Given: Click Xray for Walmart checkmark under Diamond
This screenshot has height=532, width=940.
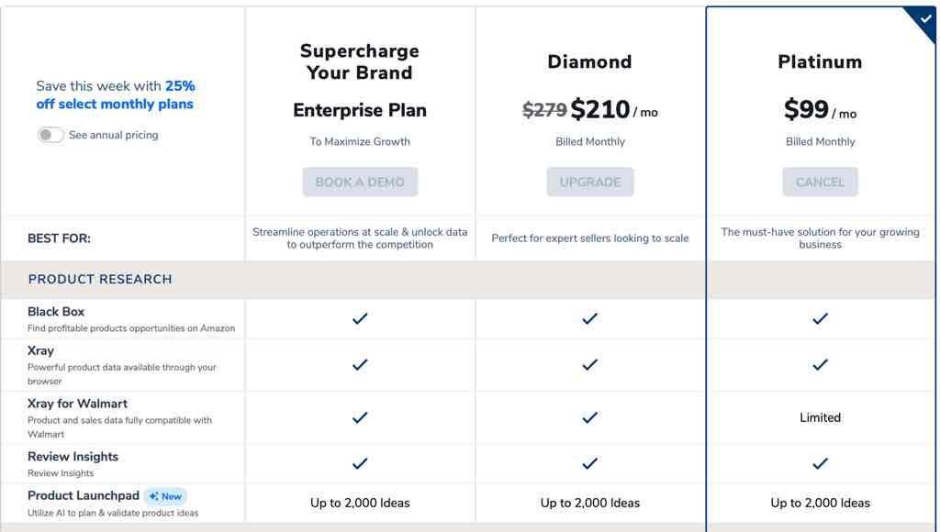Looking at the screenshot, I should (x=590, y=417).
